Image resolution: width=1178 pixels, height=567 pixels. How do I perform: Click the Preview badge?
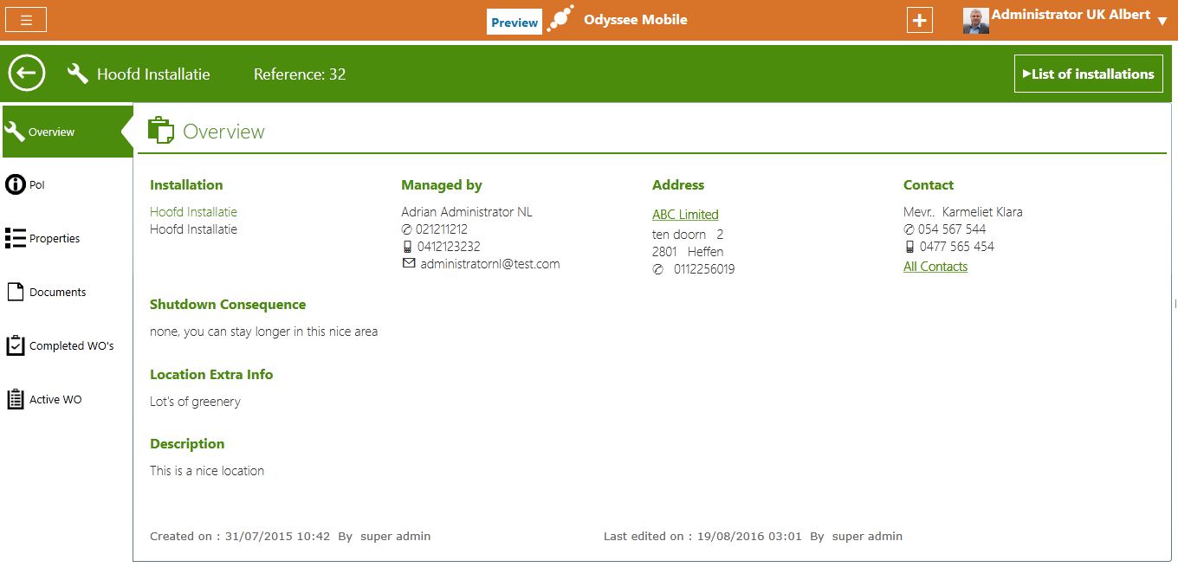[515, 23]
